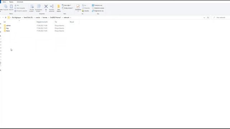The width and height of the screenshot is (230, 129).
Task: Click Dosya klasörü type in trace row
Action: [x=59, y=31]
